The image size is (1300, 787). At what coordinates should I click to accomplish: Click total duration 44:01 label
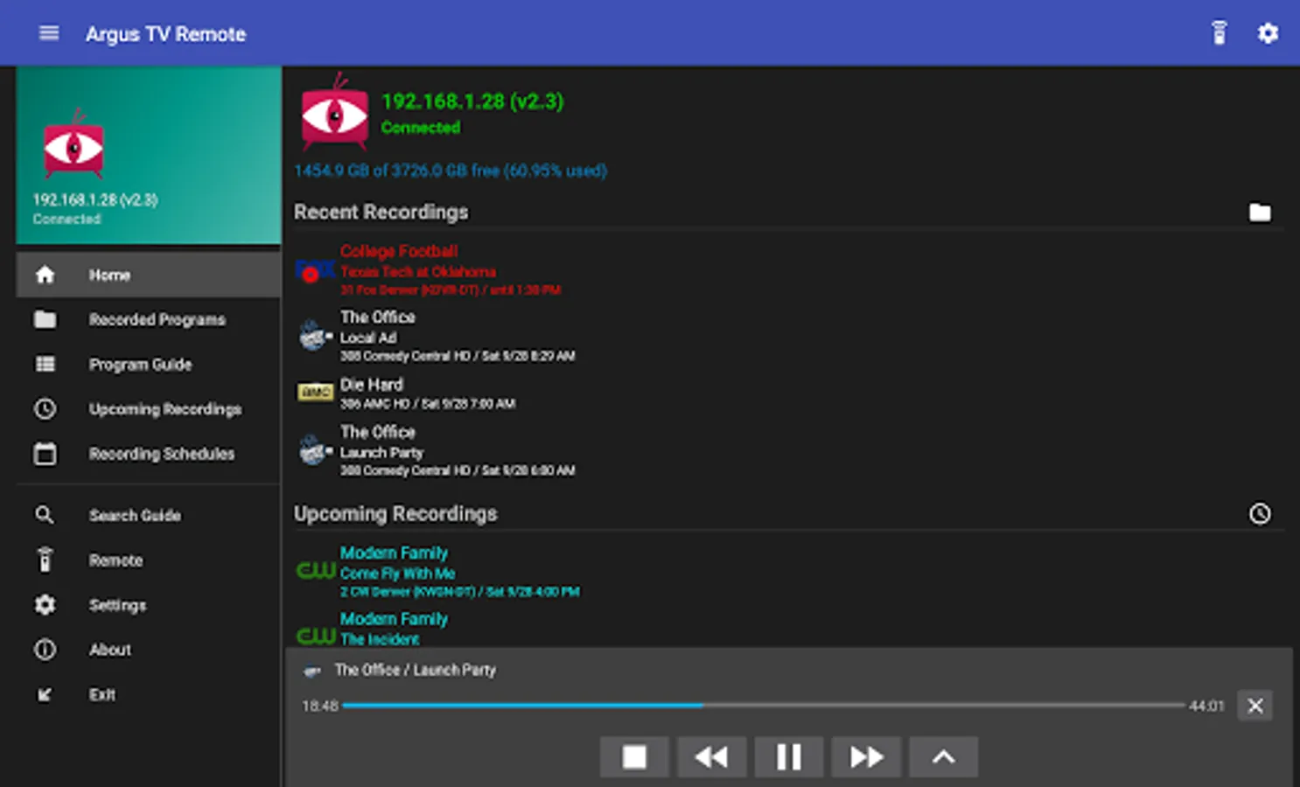point(1206,706)
